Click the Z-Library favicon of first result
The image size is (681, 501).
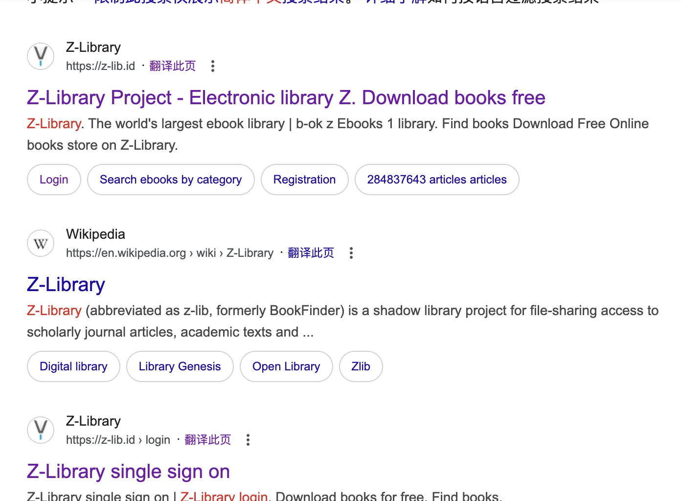pyautogui.click(x=41, y=56)
